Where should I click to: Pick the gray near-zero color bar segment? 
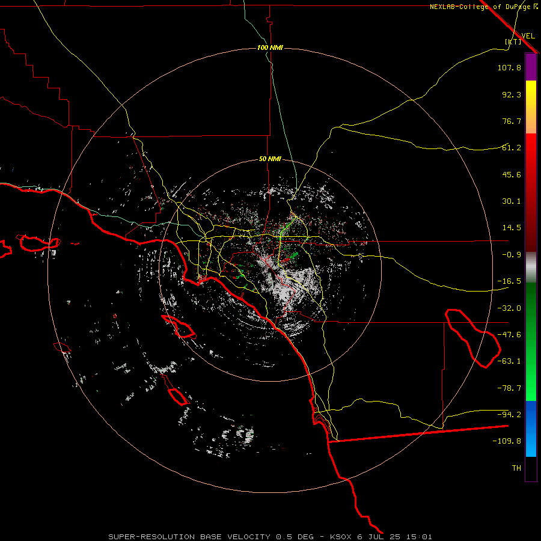(x=531, y=267)
